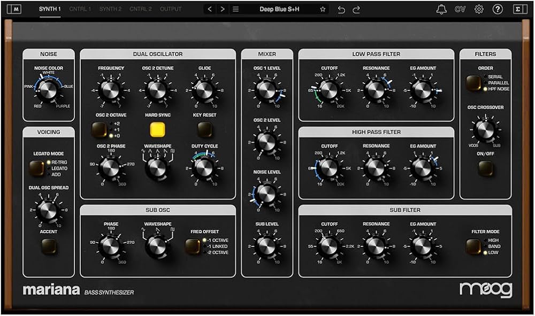Open the OUTPUT tab
Screen dimensions: 535x316
click(171, 9)
